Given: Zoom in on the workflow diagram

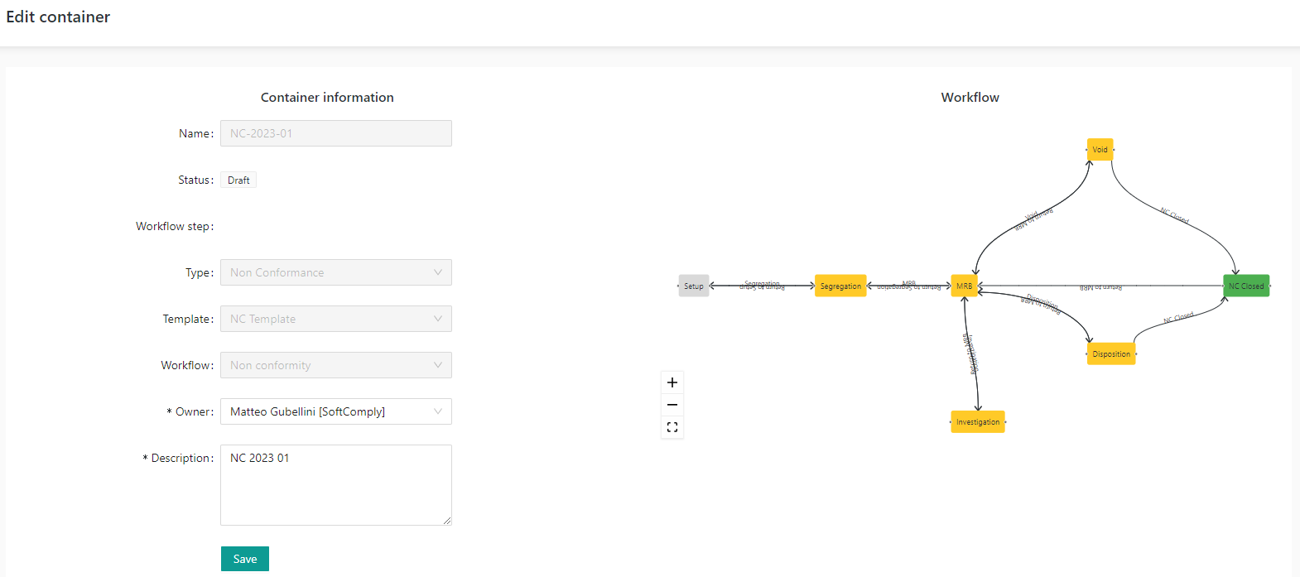Looking at the screenshot, I should coord(672,382).
